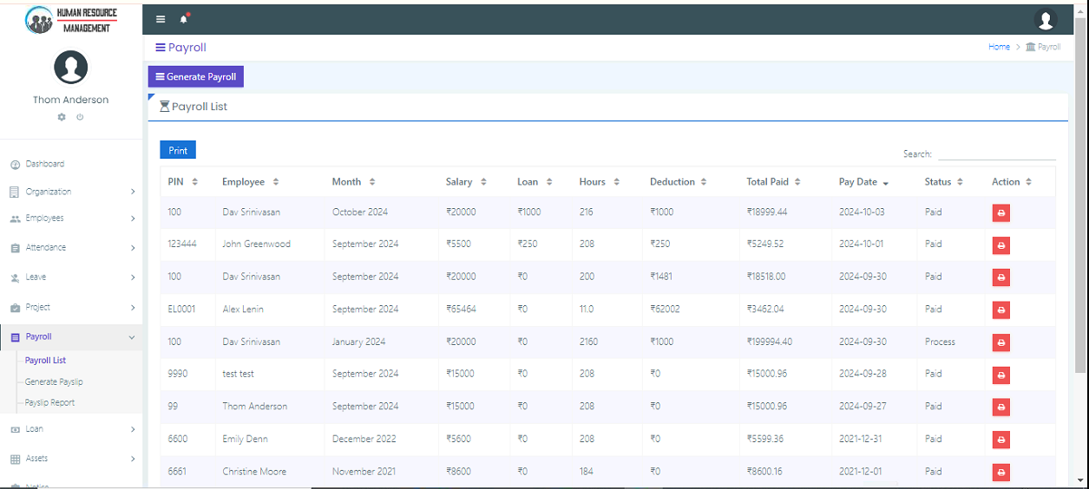Go to Home breadcrumb link

point(999,47)
